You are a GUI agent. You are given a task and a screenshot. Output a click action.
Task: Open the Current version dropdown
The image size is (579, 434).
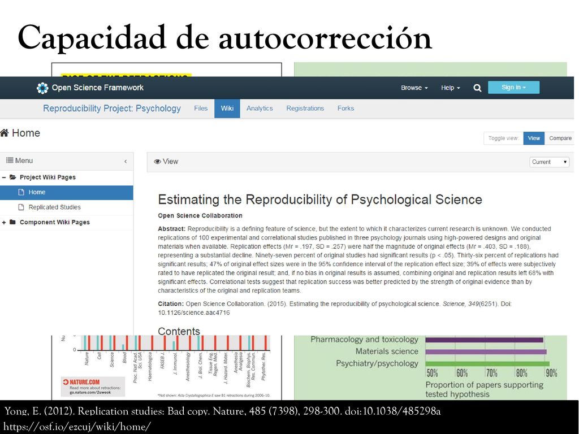click(550, 162)
